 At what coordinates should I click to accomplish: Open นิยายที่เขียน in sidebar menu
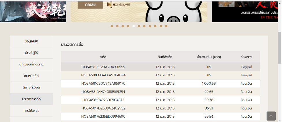[31, 87]
